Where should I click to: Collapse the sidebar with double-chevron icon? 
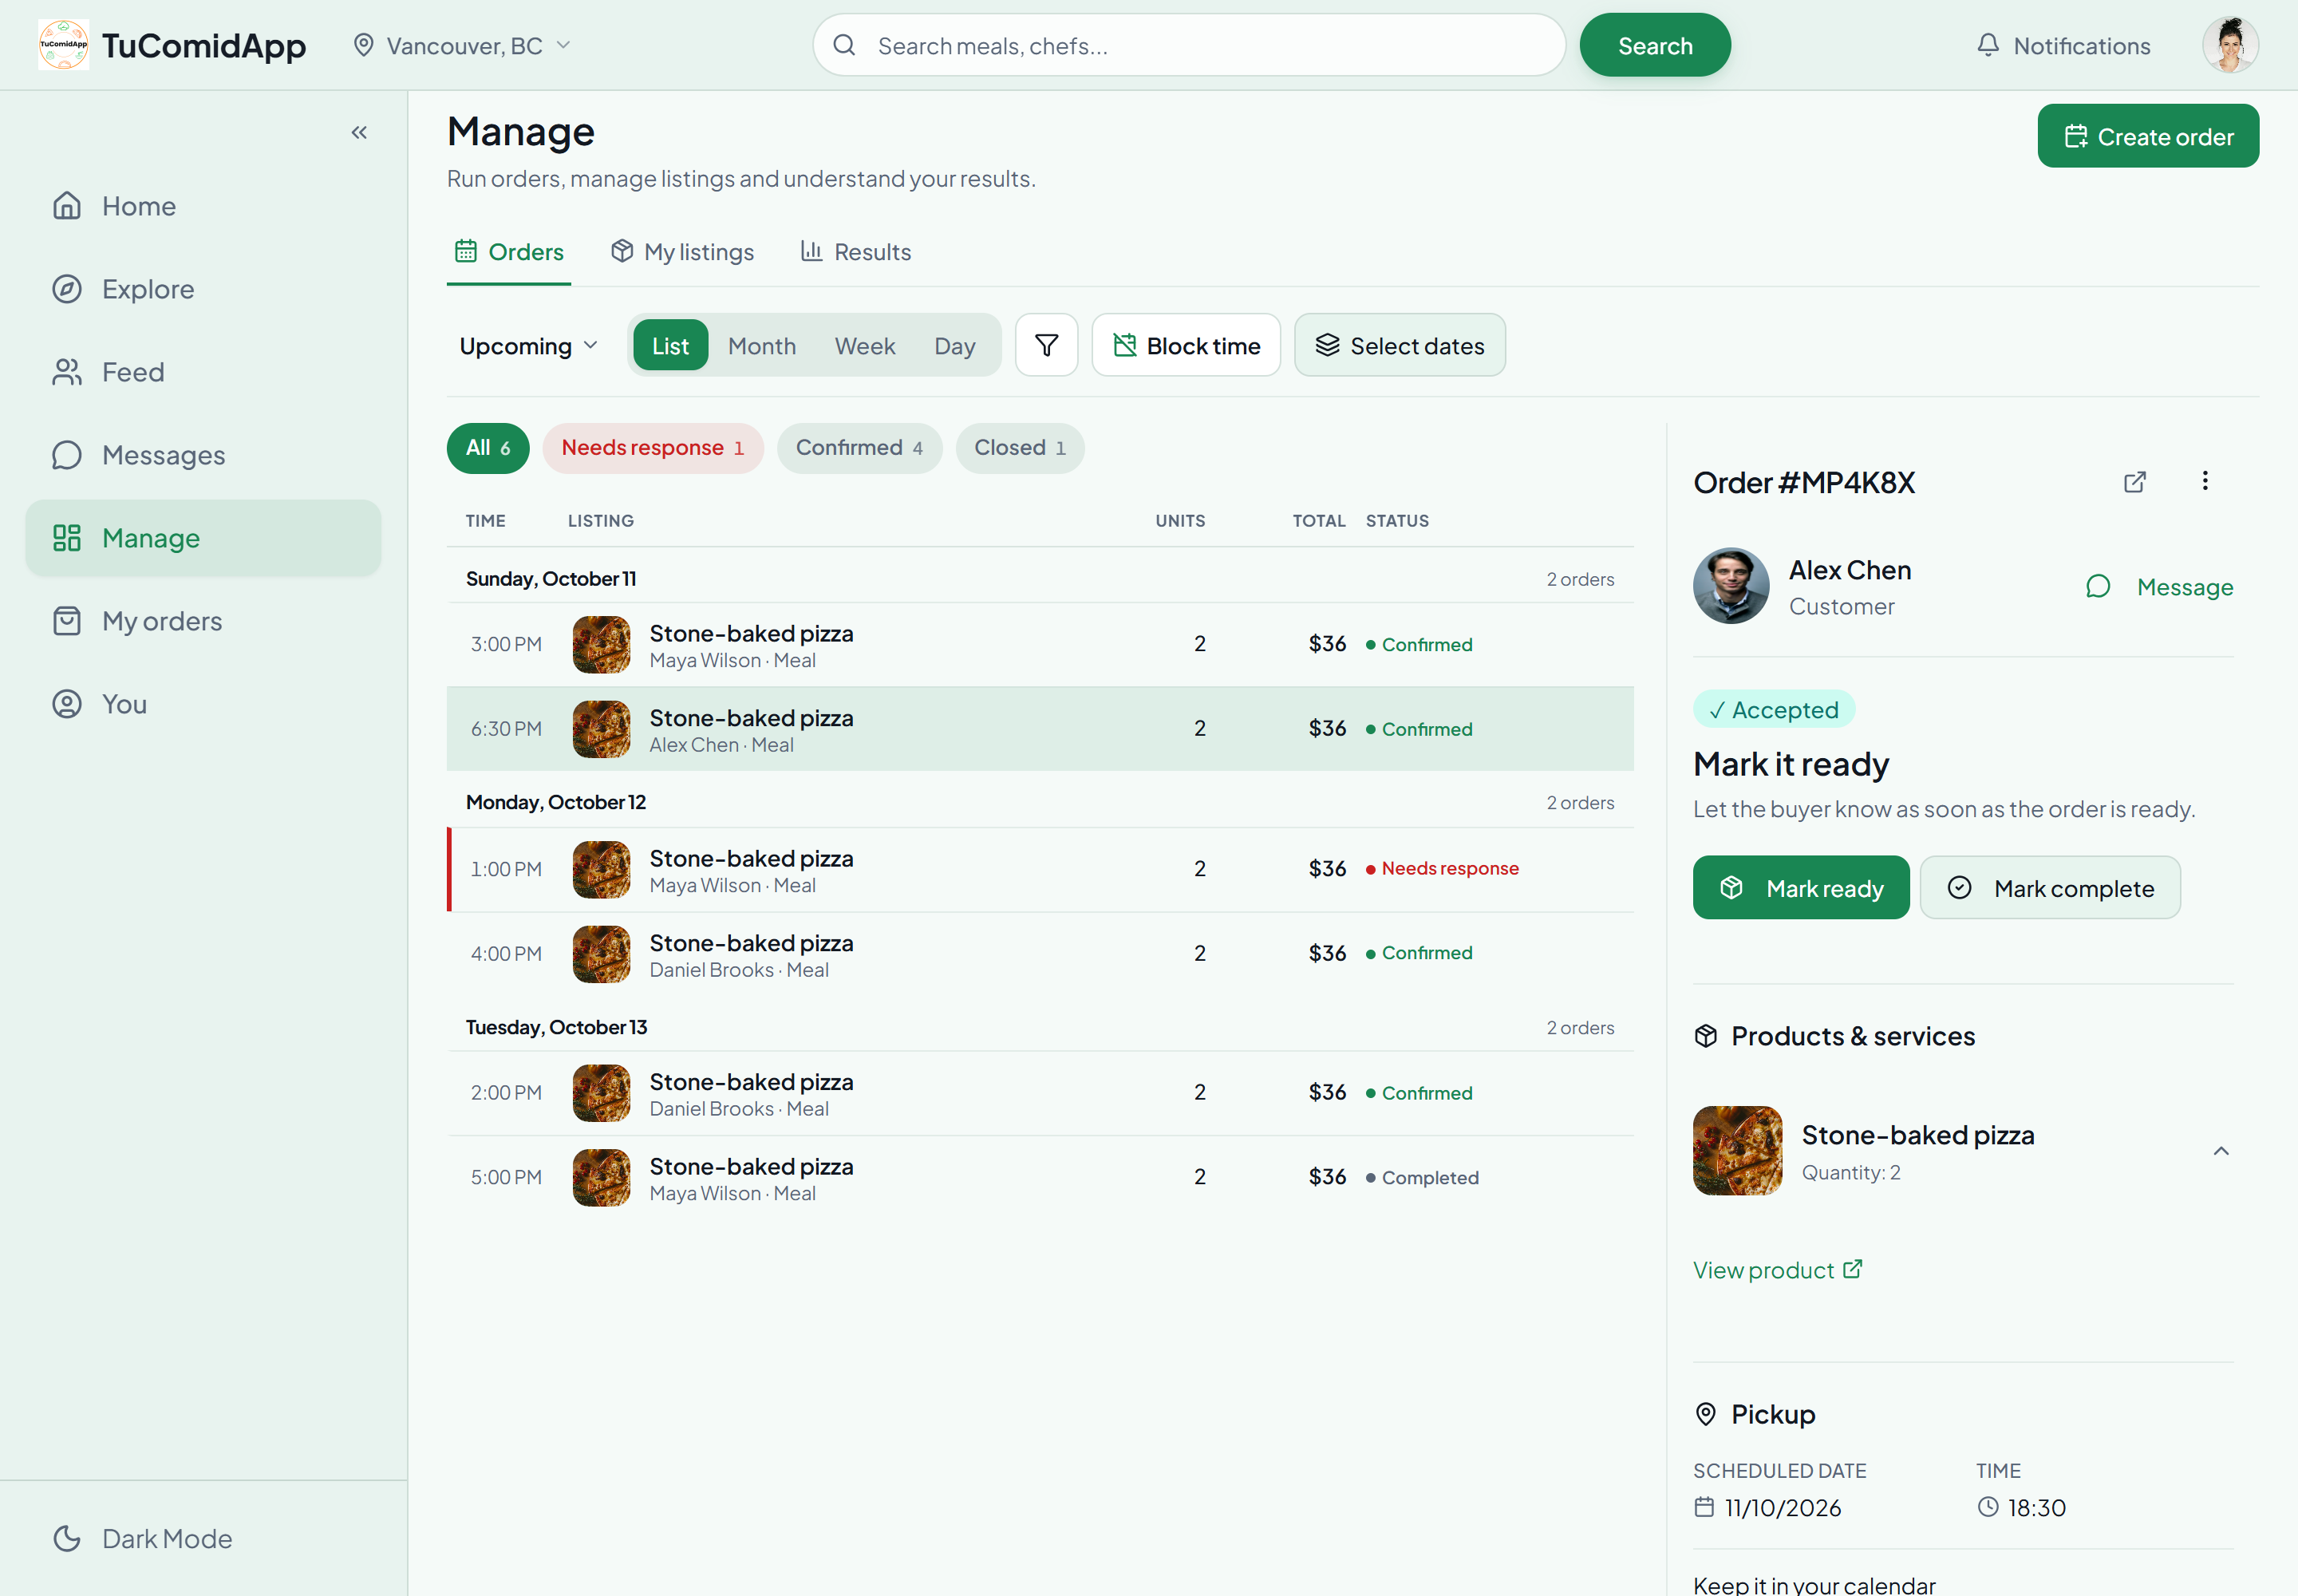click(x=359, y=132)
